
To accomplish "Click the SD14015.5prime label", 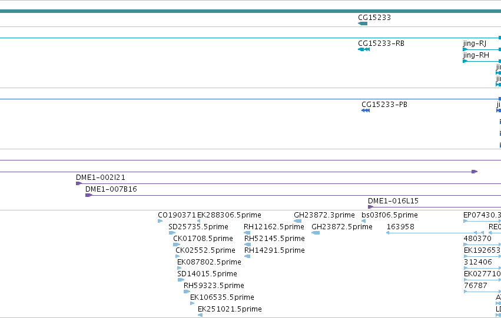I will [x=207, y=274].
